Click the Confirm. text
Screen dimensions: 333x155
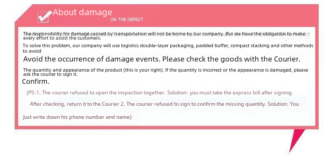36,82
